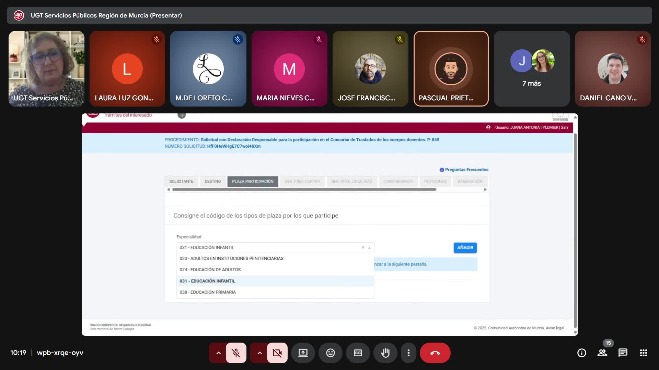The height and width of the screenshot is (370, 659).
Task: Toggle the muted microphone button
Action: [x=236, y=353]
